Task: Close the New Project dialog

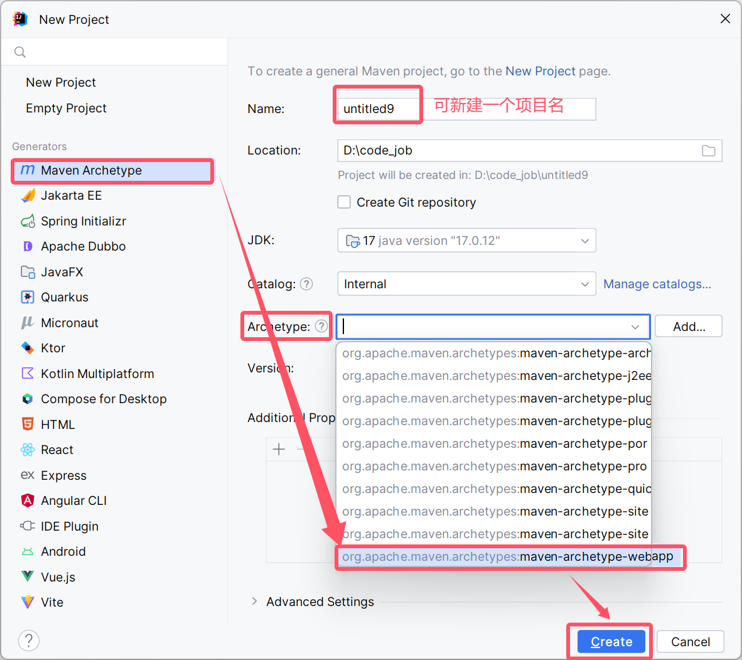Action: coord(725,18)
